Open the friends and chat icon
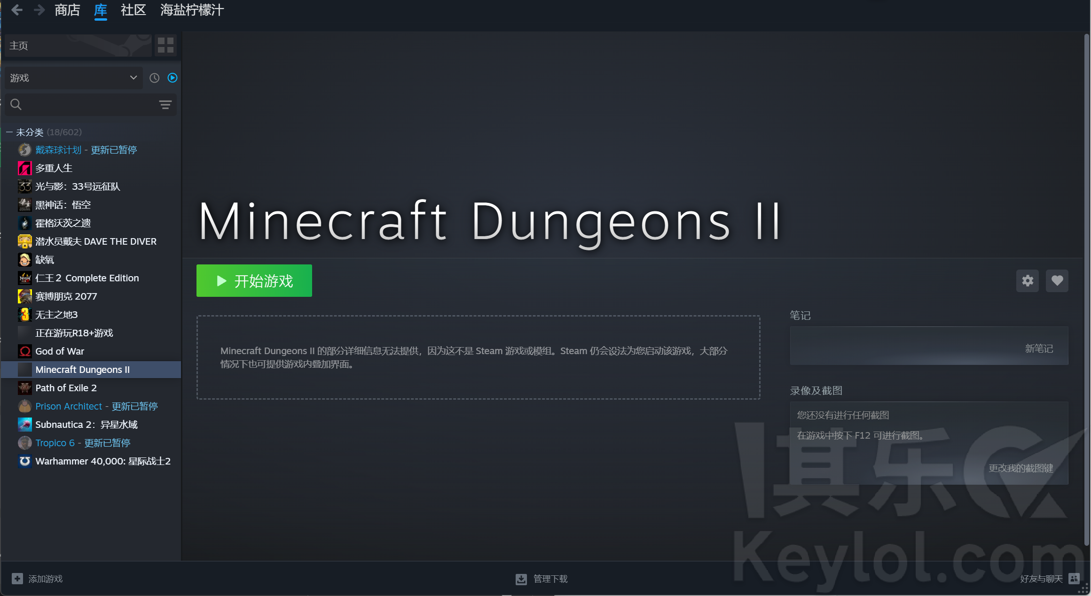1091x596 pixels. click(1074, 579)
